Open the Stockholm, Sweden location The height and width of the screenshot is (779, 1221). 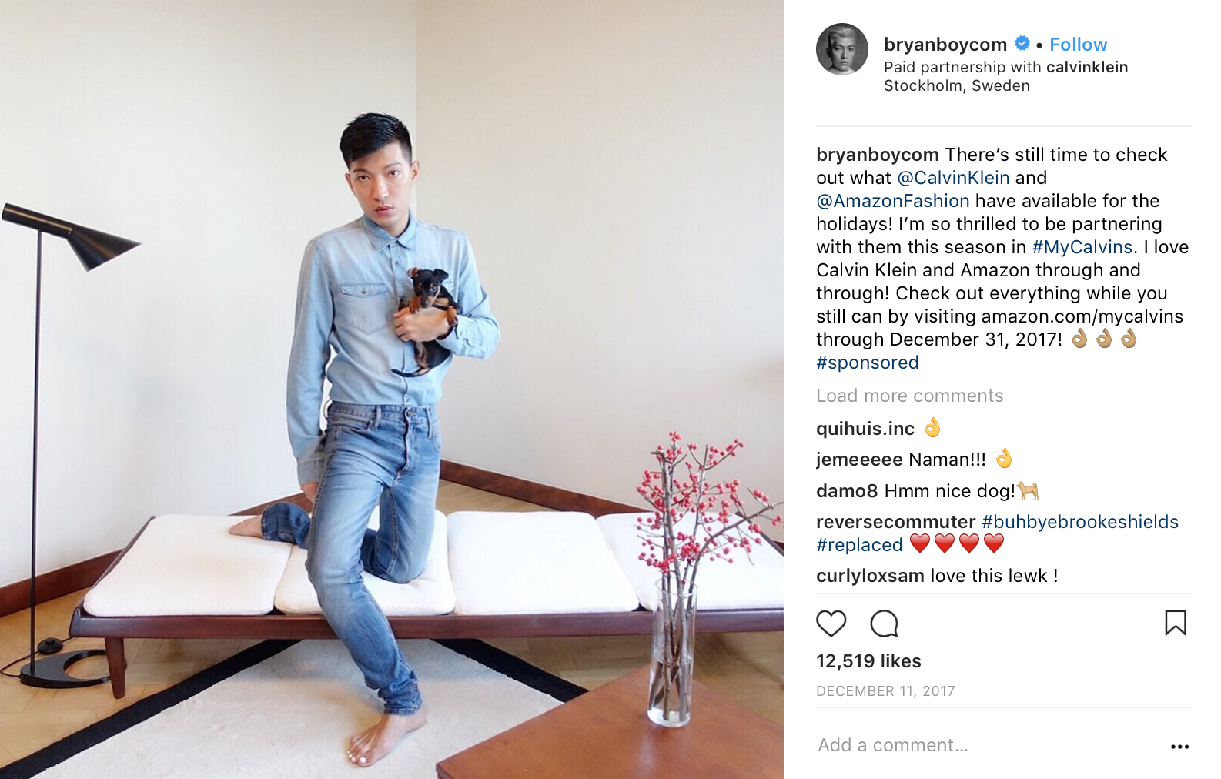coord(956,85)
